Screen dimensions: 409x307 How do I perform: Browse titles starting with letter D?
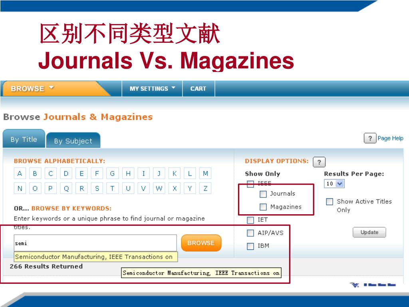(x=66, y=173)
